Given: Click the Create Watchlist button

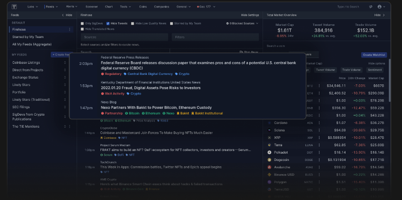Looking at the screenshot, I should click(x=374, y=55).
